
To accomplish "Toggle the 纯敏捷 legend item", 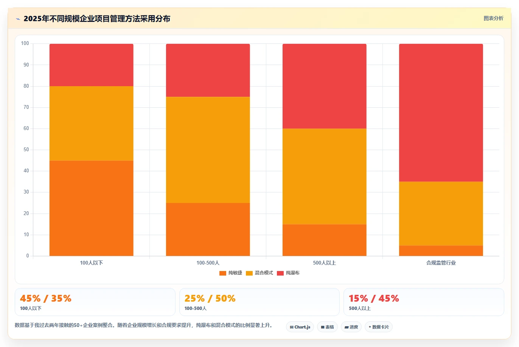I will (231, 273).
